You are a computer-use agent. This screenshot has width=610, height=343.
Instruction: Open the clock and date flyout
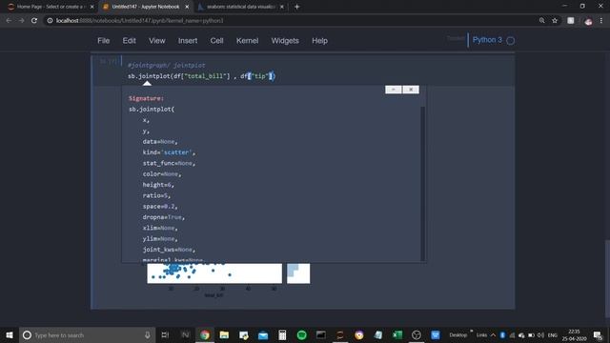(x=574, y=334)
